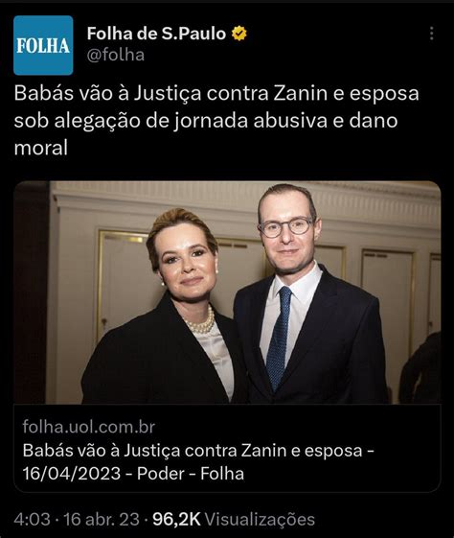This screenshot has height=538, width=454.
Task: Click "Poder - Folha" in the card title
Action: (x=191, y=474)
